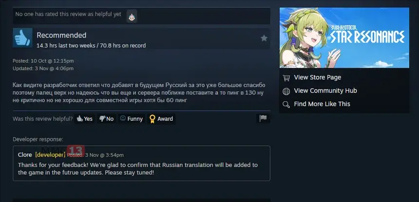The image size is (419, 202).
Task: Open View Store Page link
Action: tap(318, 77)
